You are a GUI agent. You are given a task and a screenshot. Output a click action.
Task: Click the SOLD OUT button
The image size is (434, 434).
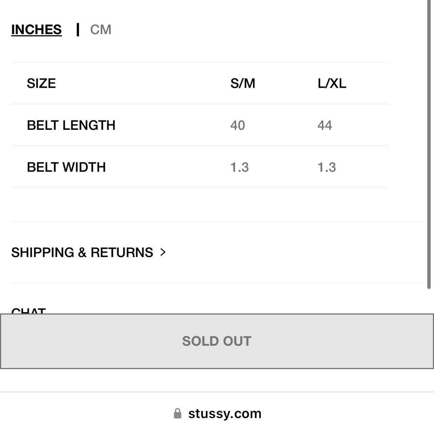pos(217,341)
